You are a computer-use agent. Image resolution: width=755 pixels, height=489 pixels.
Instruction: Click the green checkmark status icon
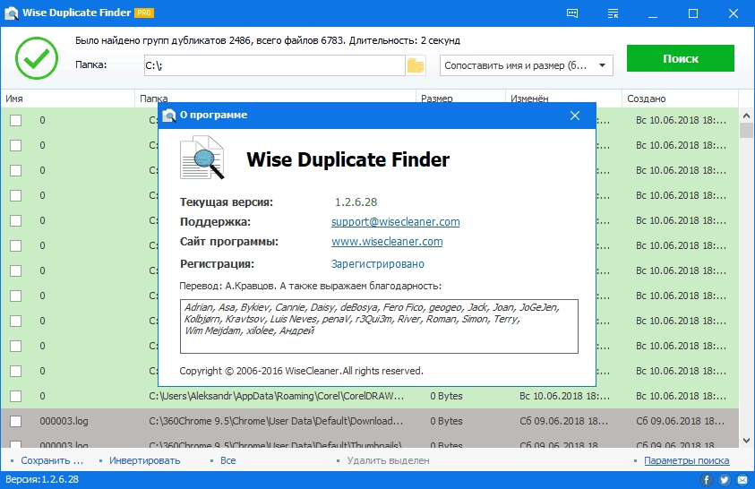tap(37, 58)
